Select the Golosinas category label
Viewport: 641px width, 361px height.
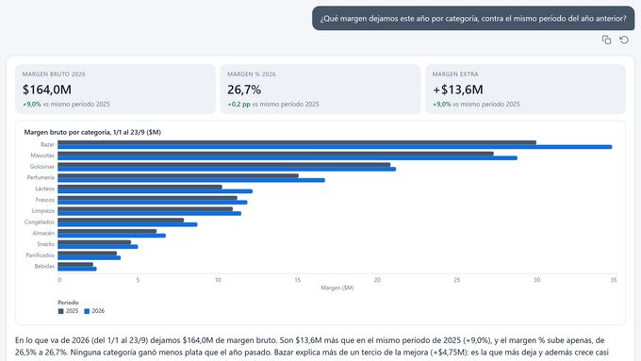pyautogui.click(x=42, y=167)
